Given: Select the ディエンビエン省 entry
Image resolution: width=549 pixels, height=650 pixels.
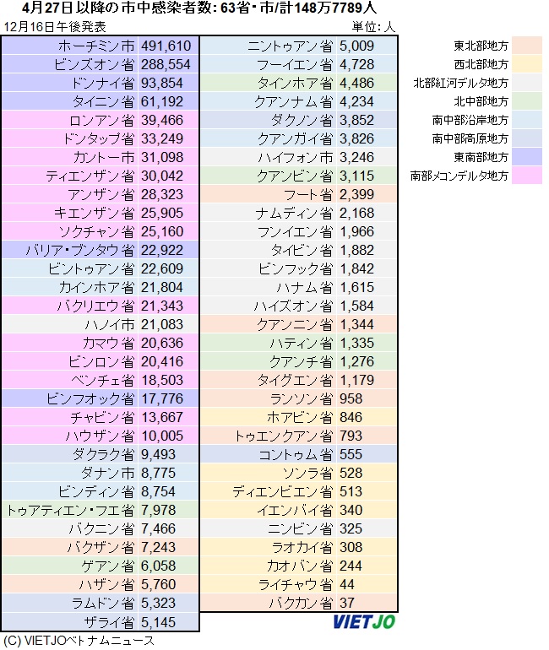Looking at the screenshot, I should coord(282,491).
